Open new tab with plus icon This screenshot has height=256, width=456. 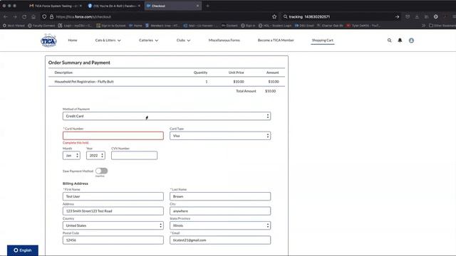[207, 6]
